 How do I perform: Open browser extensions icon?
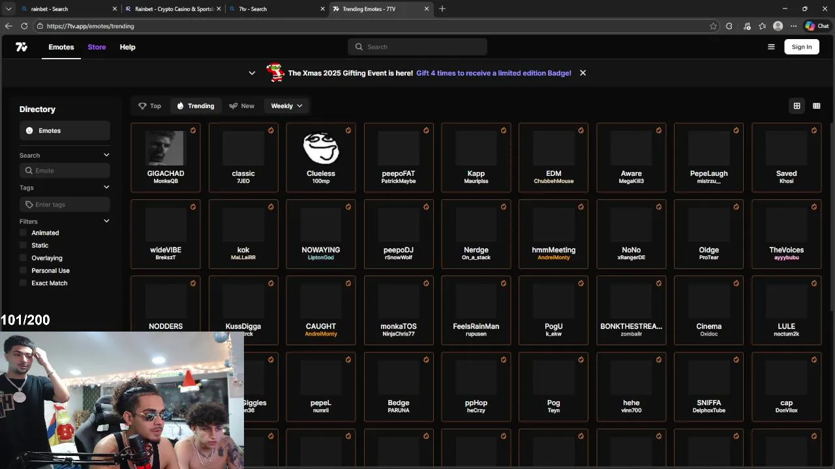point(729,26)
